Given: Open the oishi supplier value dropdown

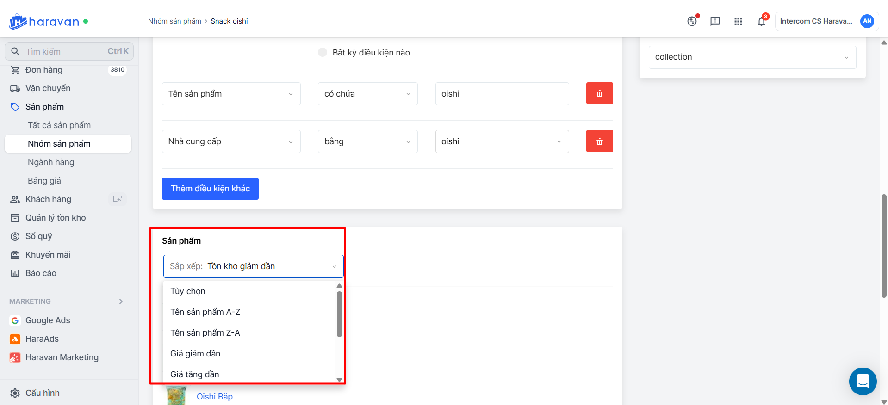Looking at the screenshot, I should click(x=502, y=141).
